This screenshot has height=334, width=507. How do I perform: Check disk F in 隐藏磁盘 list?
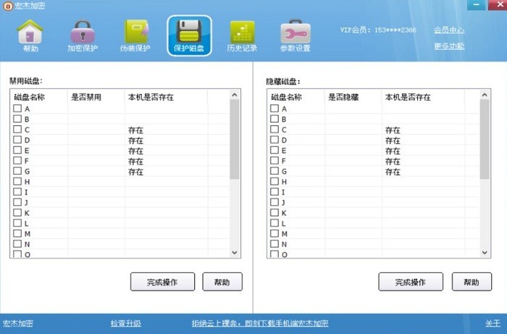275,160
